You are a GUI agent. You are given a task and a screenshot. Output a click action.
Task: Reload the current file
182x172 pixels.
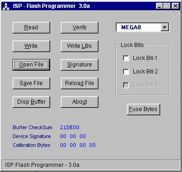79,83
